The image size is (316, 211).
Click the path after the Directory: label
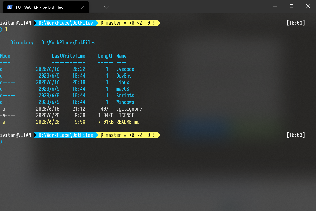point(68,43)
